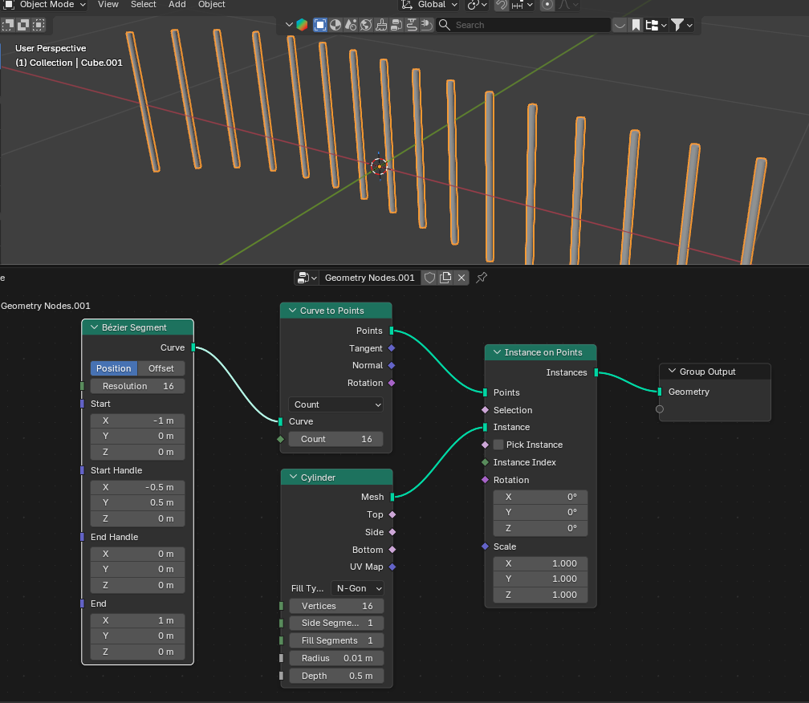Click the empty socket on Group Output
809x703 pixels.
(660, 409)
